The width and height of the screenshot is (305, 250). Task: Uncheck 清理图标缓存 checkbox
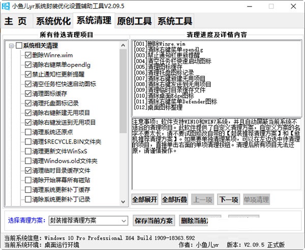(28, 93)
